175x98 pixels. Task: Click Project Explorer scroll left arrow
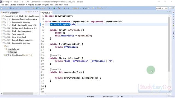point(2,94)
